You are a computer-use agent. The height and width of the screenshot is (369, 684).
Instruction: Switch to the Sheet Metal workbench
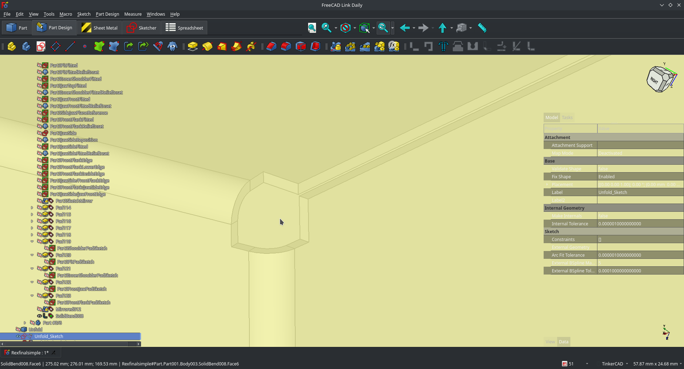coord(99,27)
